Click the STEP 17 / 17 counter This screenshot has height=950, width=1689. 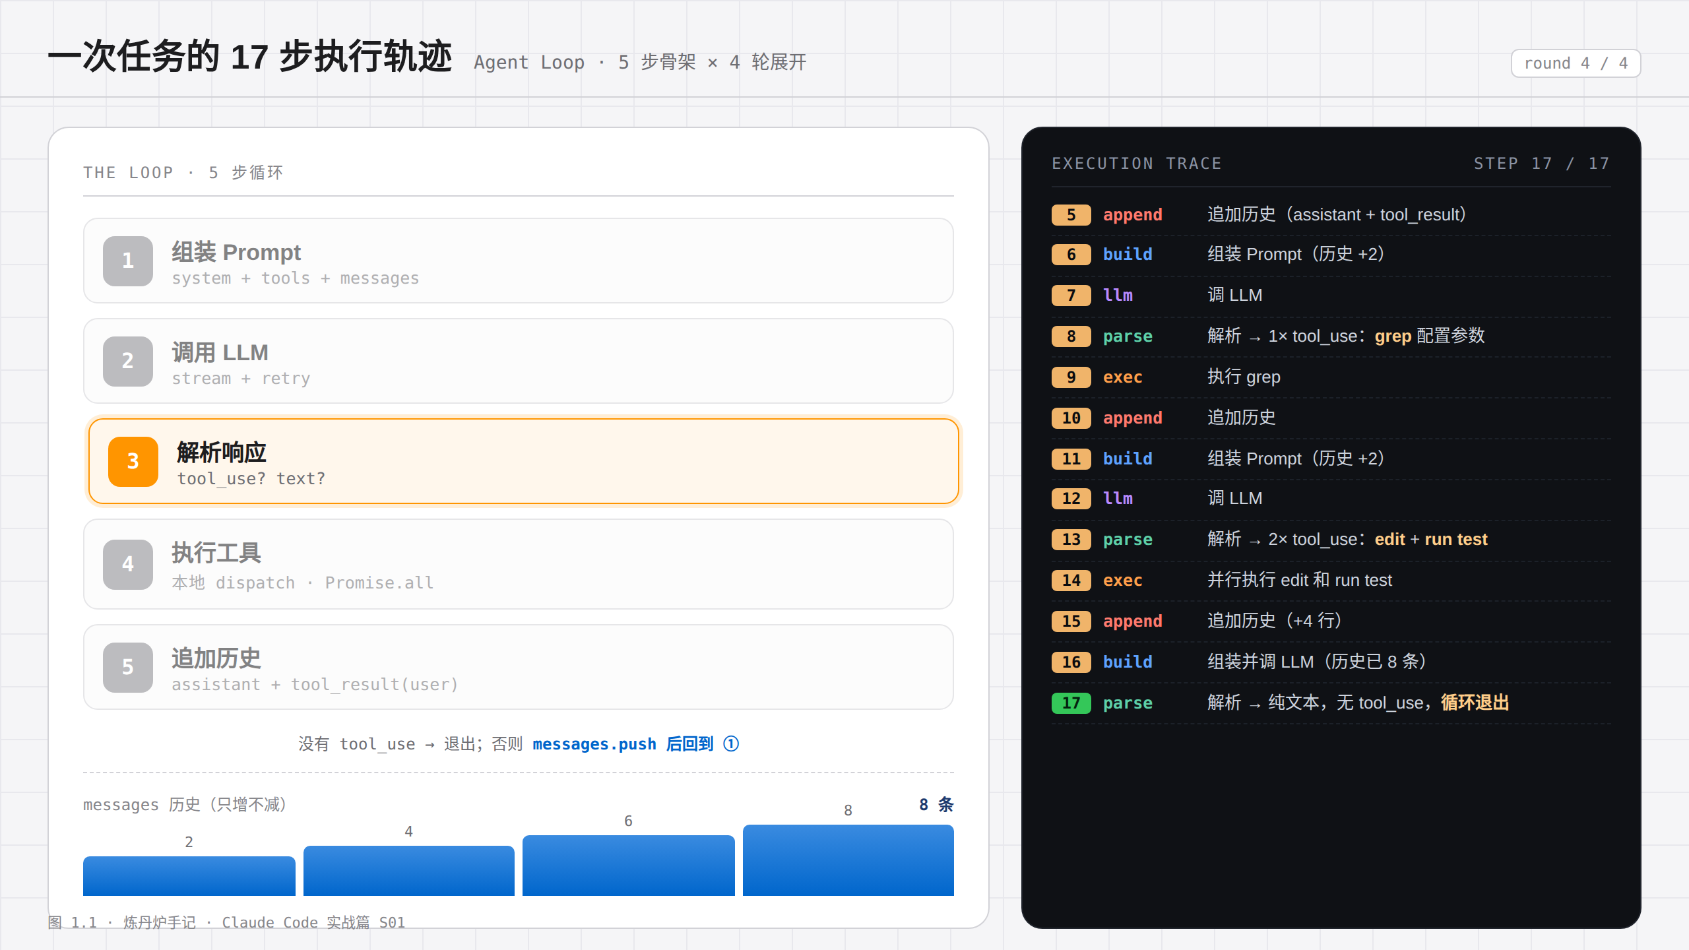(x=1542, y=164)
